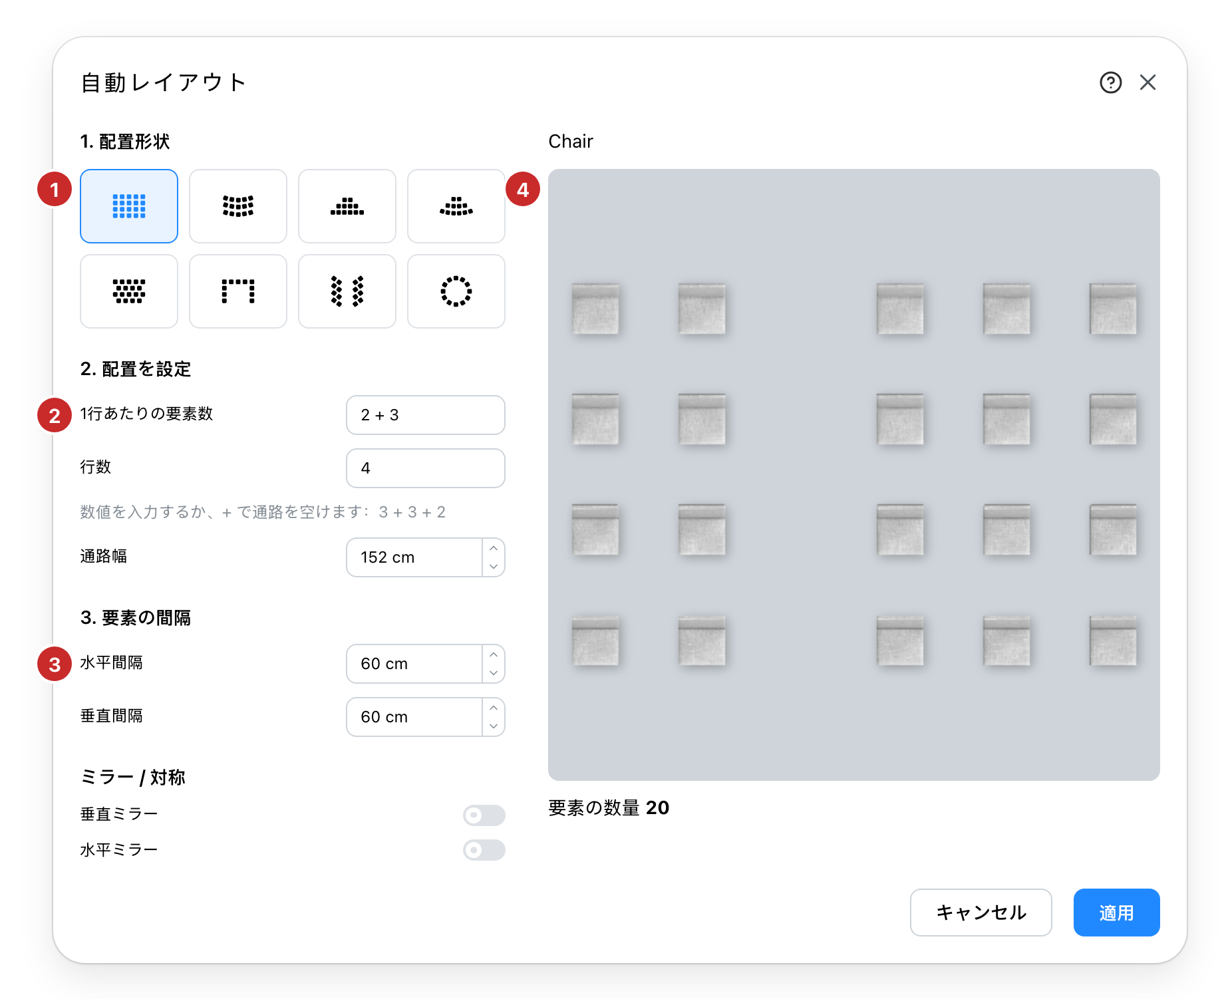Click the 2. 配置を設定 heading

(136, 369)
